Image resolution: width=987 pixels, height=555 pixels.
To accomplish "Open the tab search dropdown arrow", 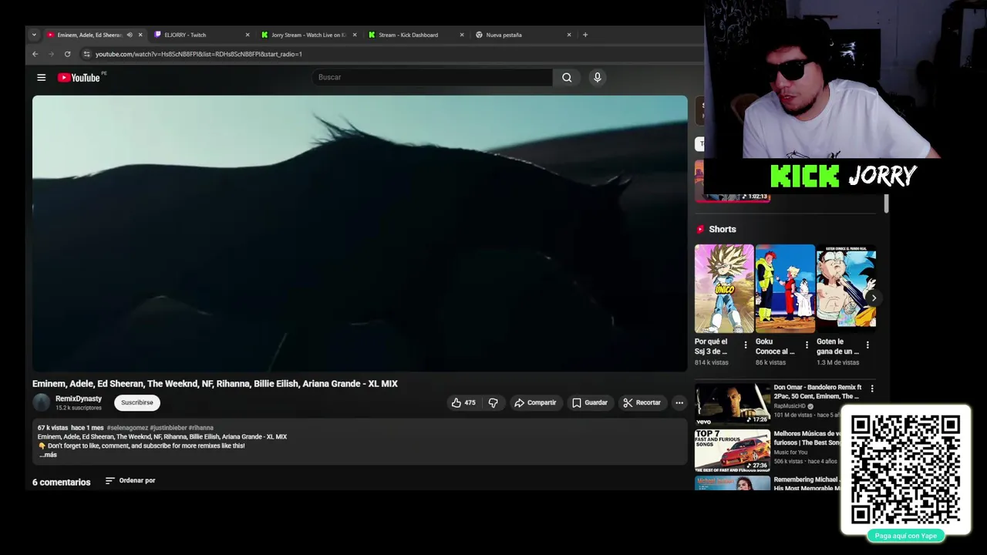I will tap(34, 35).
